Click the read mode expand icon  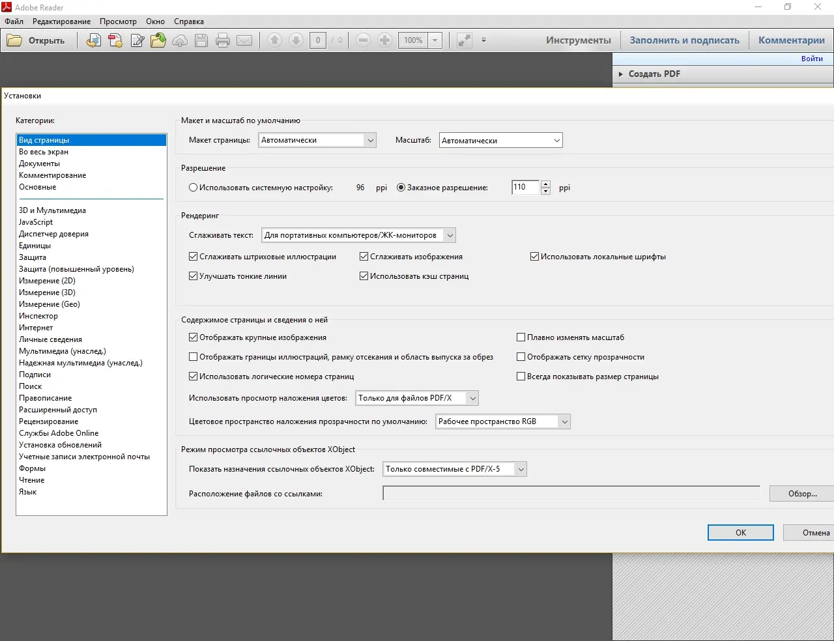coord(465,40)
